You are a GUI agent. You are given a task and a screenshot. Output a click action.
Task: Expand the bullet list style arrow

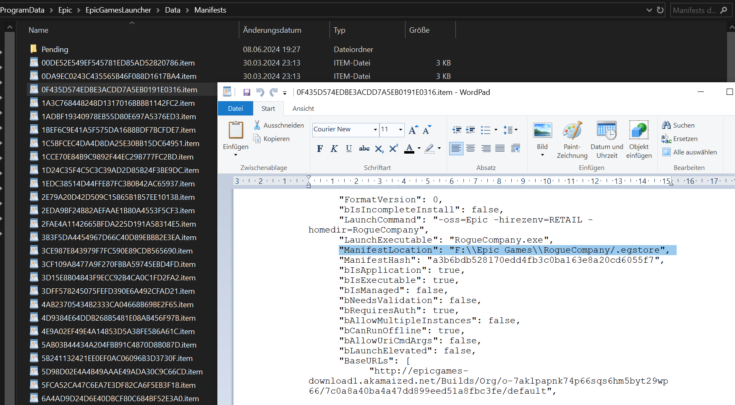[x=496, y=130]
